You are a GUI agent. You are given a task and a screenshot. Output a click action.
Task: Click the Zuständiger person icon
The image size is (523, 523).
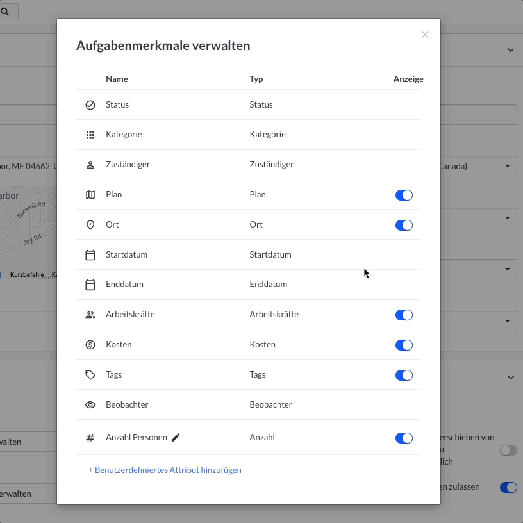pyautogui.click(x=90, y=165)
